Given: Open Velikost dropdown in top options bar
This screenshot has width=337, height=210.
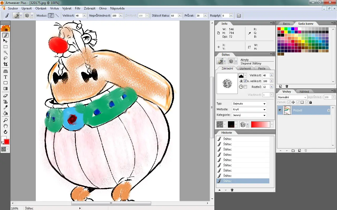Looking at the screenshot, I should [84, 16].
